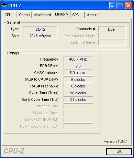Image resolution: width=134 pixels, height=158 pixels.
Task: Click the empty Row To Column (tRCD) field
Action: [x=78, y=126]
